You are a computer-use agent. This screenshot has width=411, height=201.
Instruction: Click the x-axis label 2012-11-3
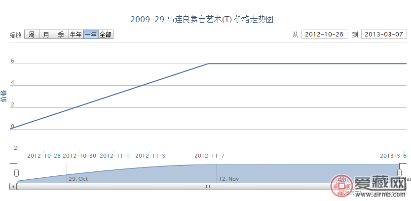(x=150, y=156)
